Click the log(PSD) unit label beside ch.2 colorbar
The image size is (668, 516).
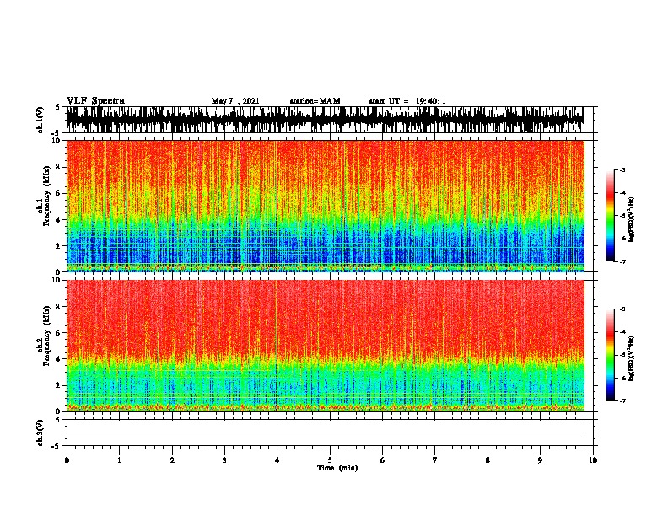tap(632, 358)
